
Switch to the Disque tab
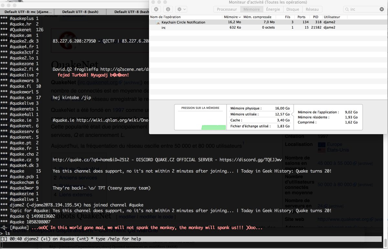point(293,9)
